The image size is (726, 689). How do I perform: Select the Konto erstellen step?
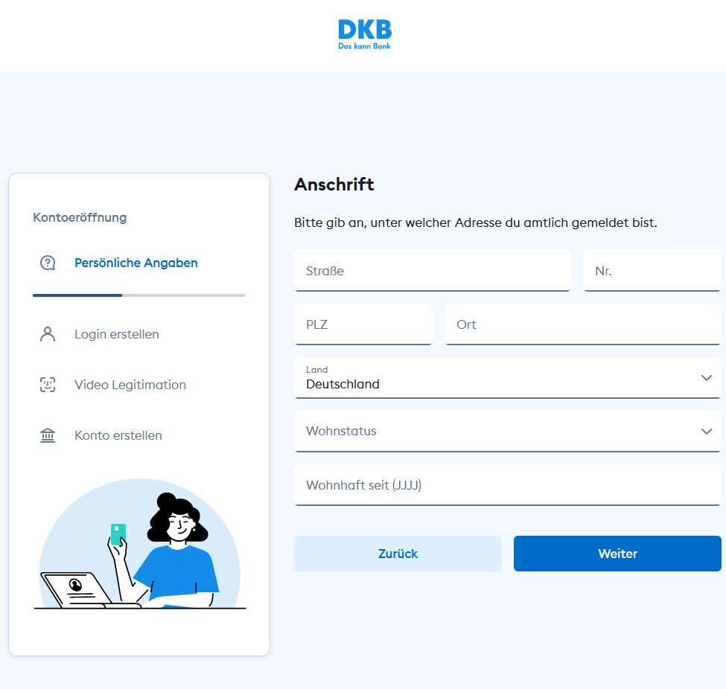(x=118, y=435)
